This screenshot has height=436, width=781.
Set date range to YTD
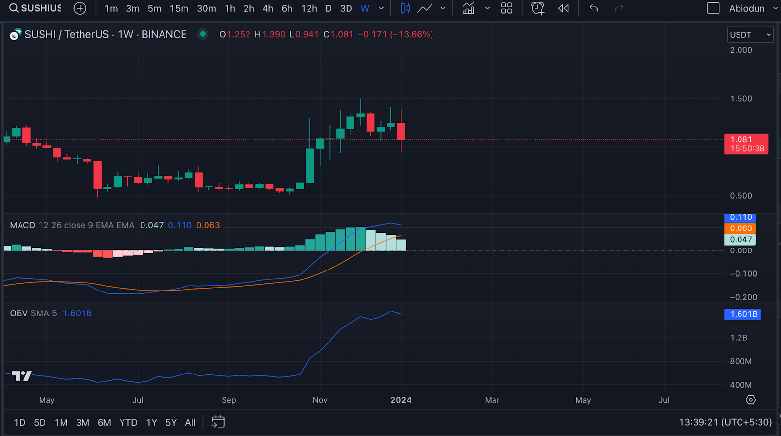(128, 422)
